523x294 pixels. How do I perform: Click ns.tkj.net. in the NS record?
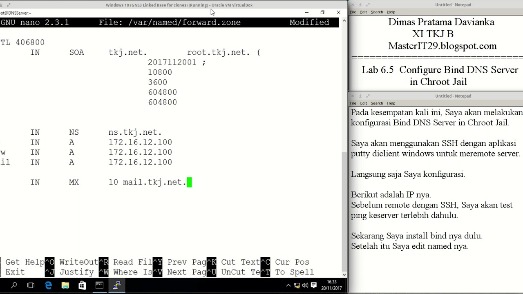pos(135,132)
